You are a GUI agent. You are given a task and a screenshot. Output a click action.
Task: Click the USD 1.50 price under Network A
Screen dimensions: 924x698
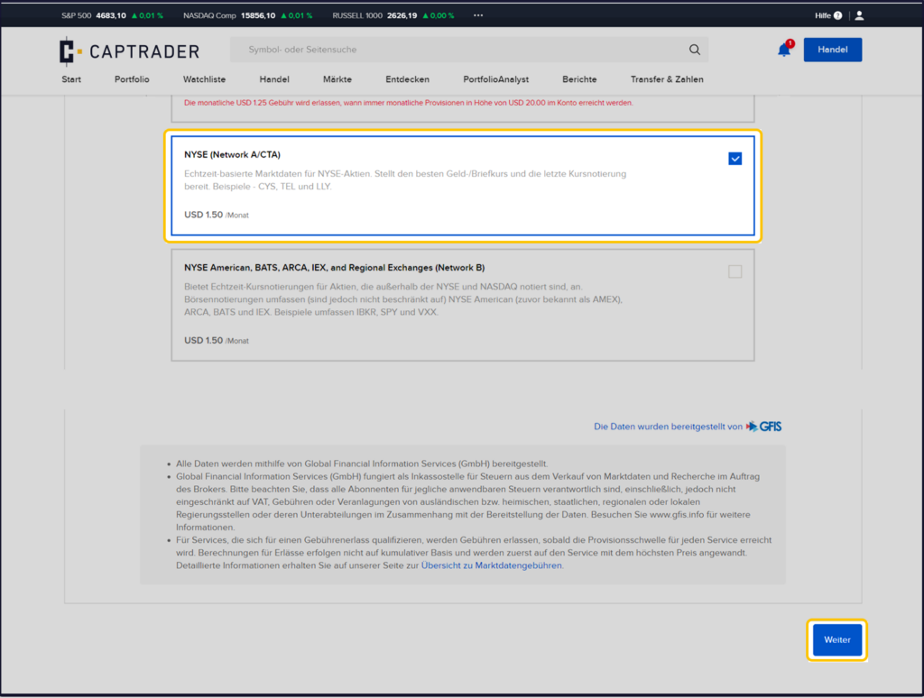click(x=217, y=215)
